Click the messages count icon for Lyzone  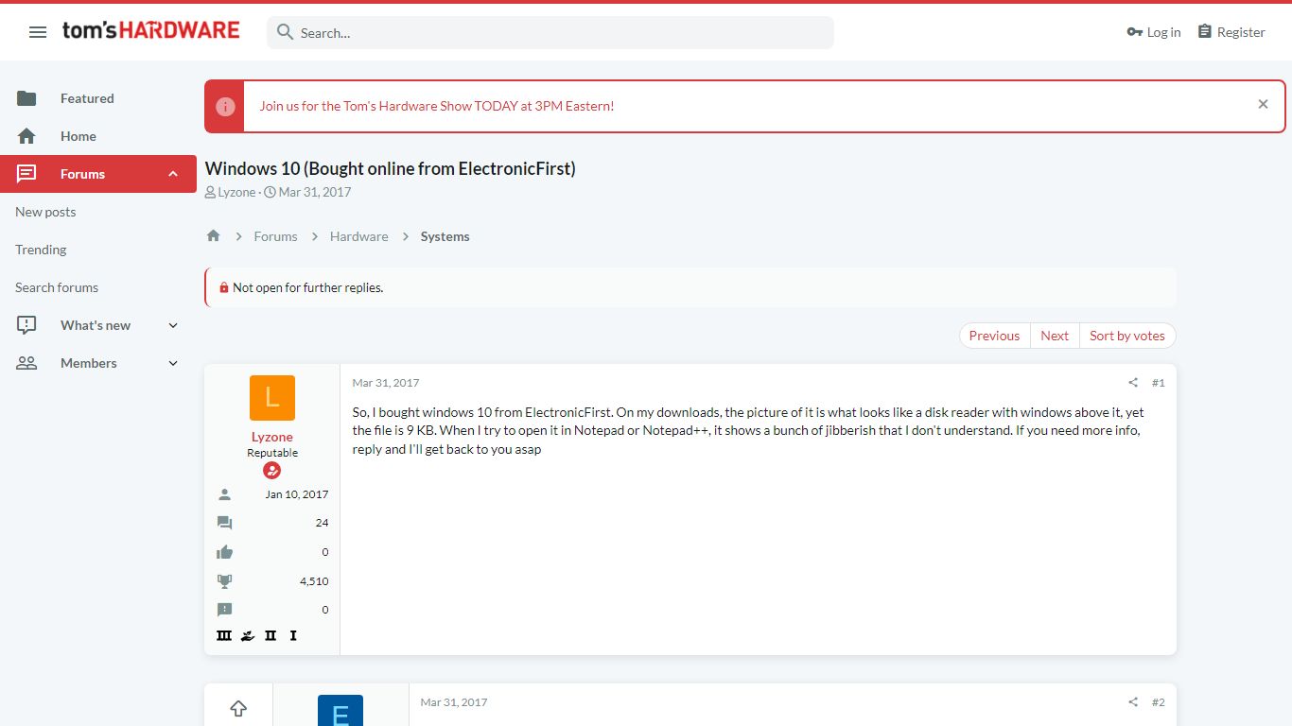coord(224,523)
